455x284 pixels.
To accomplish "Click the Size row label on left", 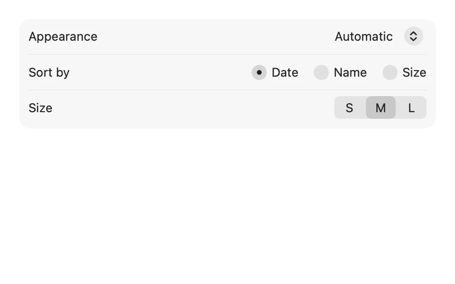I will click(40, 108).
